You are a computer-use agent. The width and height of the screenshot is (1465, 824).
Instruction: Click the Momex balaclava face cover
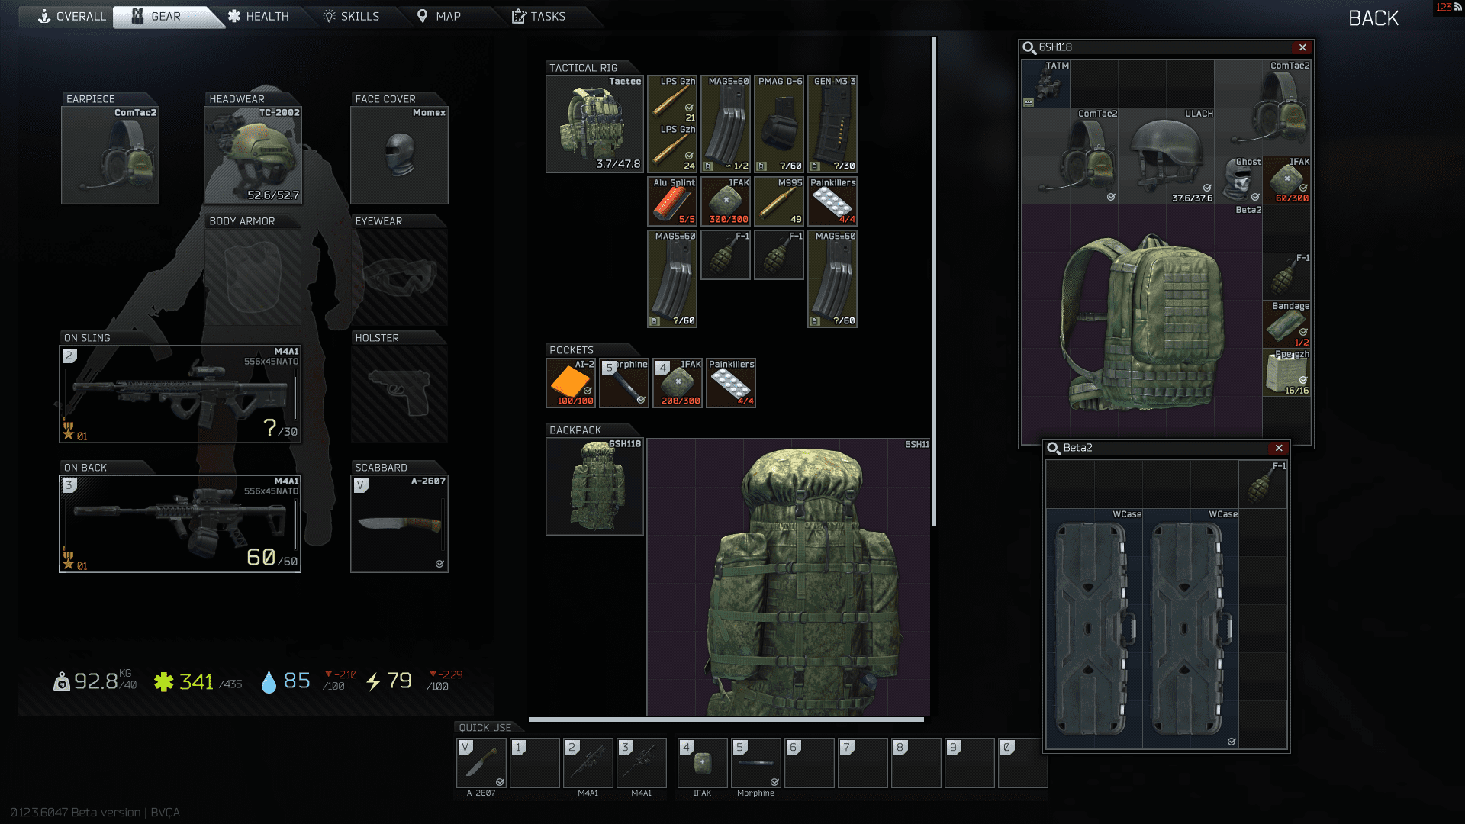399,156
